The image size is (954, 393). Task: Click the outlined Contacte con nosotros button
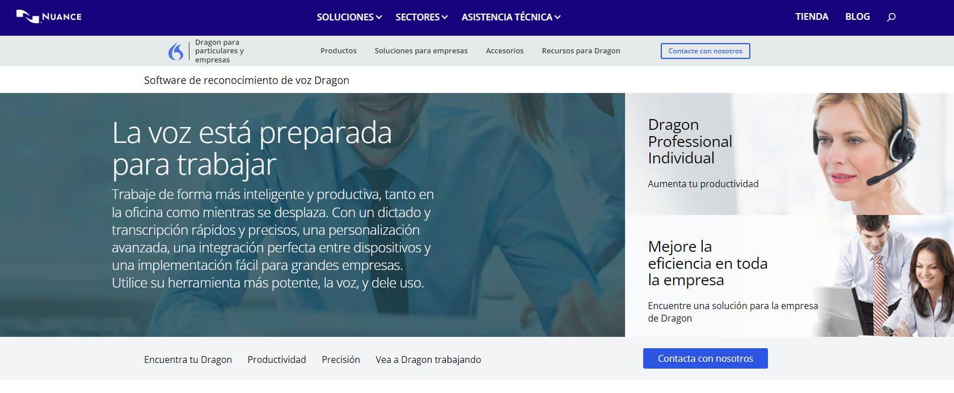pyautogui.click(x=705, y=51)
